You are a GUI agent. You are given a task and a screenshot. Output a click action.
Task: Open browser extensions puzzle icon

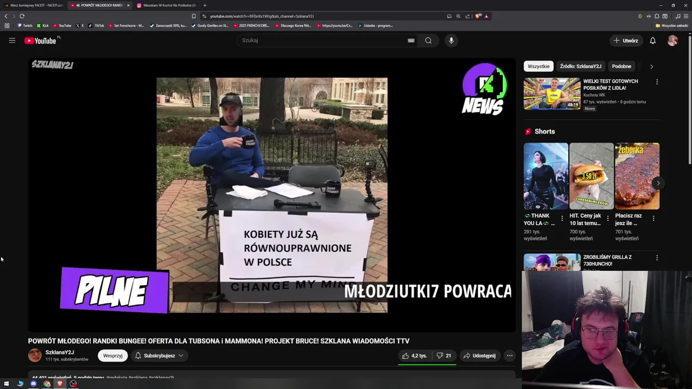[x=657, y=16]
